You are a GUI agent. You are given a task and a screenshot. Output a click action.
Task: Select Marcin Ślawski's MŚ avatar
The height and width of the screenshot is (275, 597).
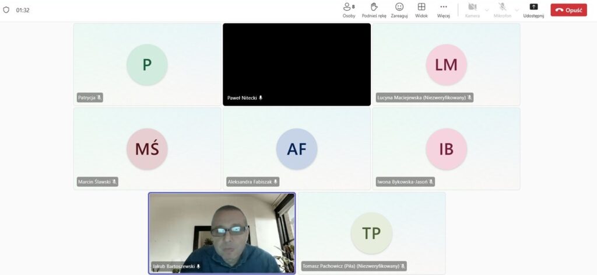147,149
